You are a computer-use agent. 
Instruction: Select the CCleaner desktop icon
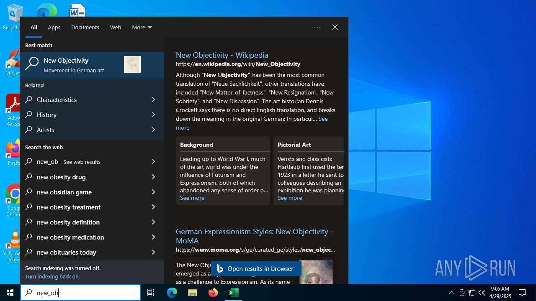[x=13, y=63]
